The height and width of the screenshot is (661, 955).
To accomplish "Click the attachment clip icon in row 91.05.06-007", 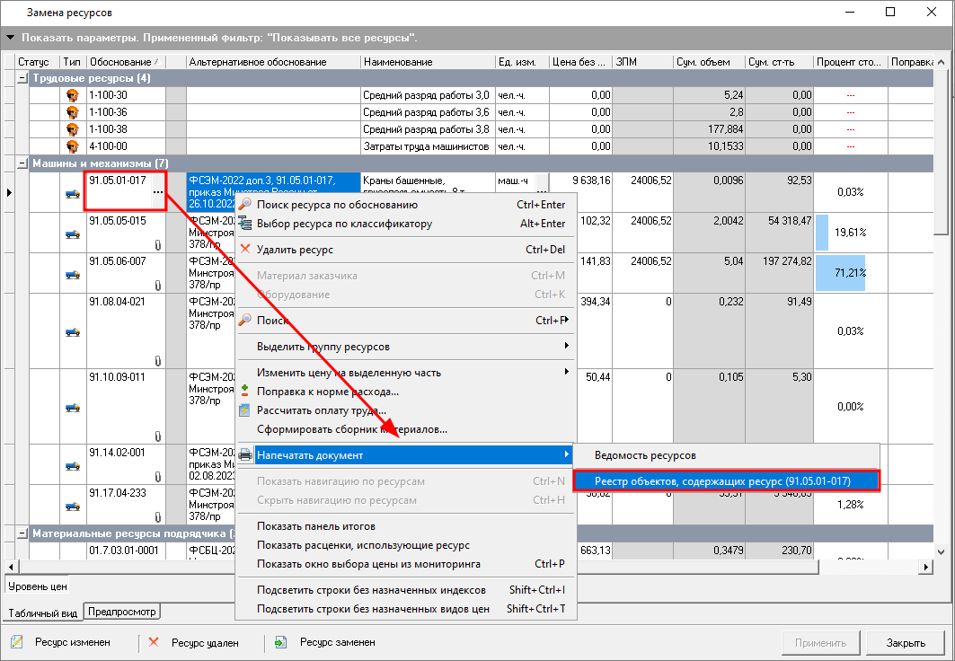I will pyautogui.click(x=158, y=286).
